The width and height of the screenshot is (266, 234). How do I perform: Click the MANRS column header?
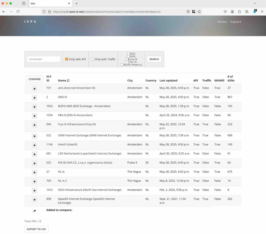click(x=219, y=81)
